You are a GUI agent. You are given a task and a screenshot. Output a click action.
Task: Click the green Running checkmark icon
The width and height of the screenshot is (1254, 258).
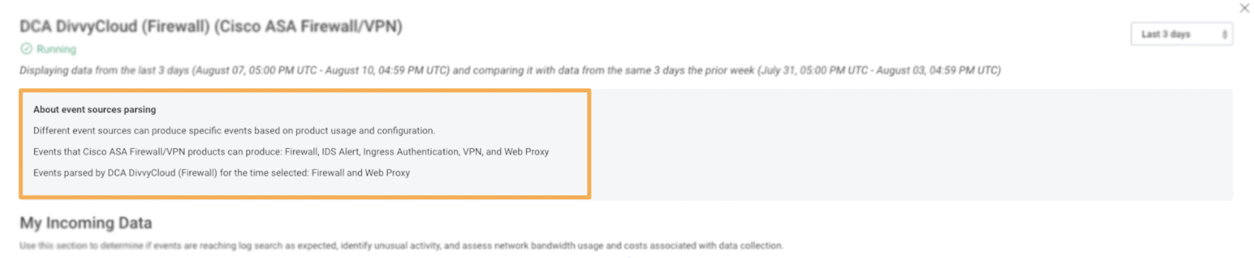pos(26,49)
